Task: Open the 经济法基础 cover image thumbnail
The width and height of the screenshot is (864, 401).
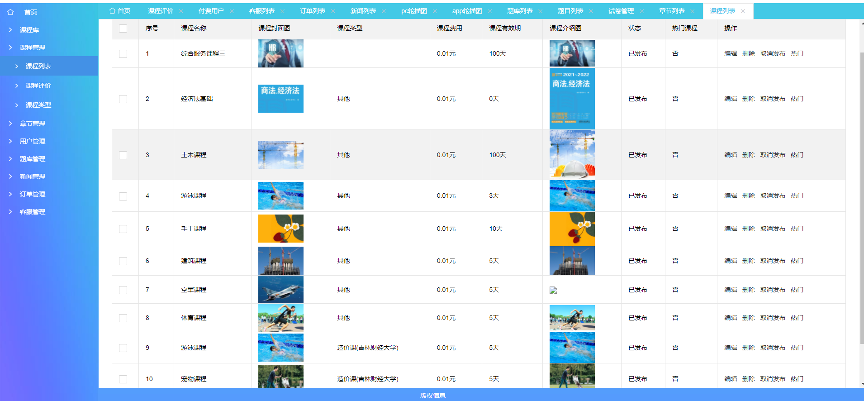Action: (x=280, y=99)
